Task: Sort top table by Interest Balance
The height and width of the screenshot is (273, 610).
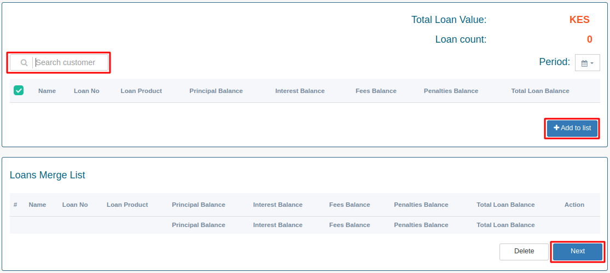Action: (x=300, y=91)
